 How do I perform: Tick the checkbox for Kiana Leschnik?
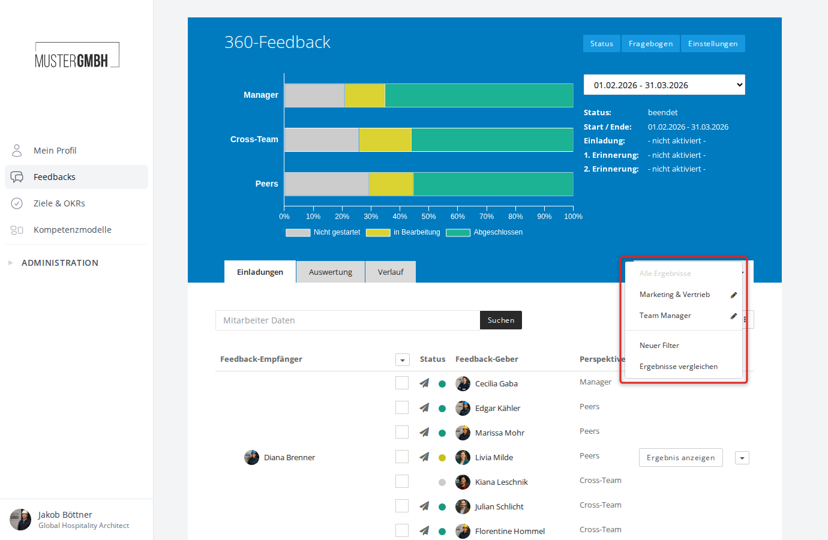402,481
